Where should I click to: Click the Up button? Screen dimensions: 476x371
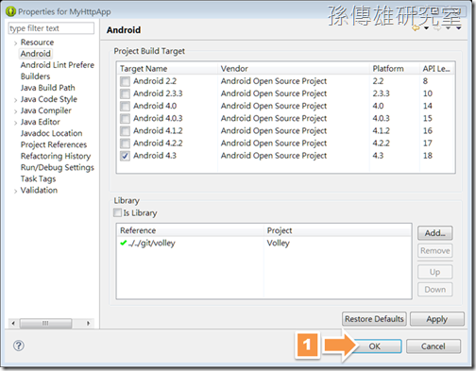point(435,272)
